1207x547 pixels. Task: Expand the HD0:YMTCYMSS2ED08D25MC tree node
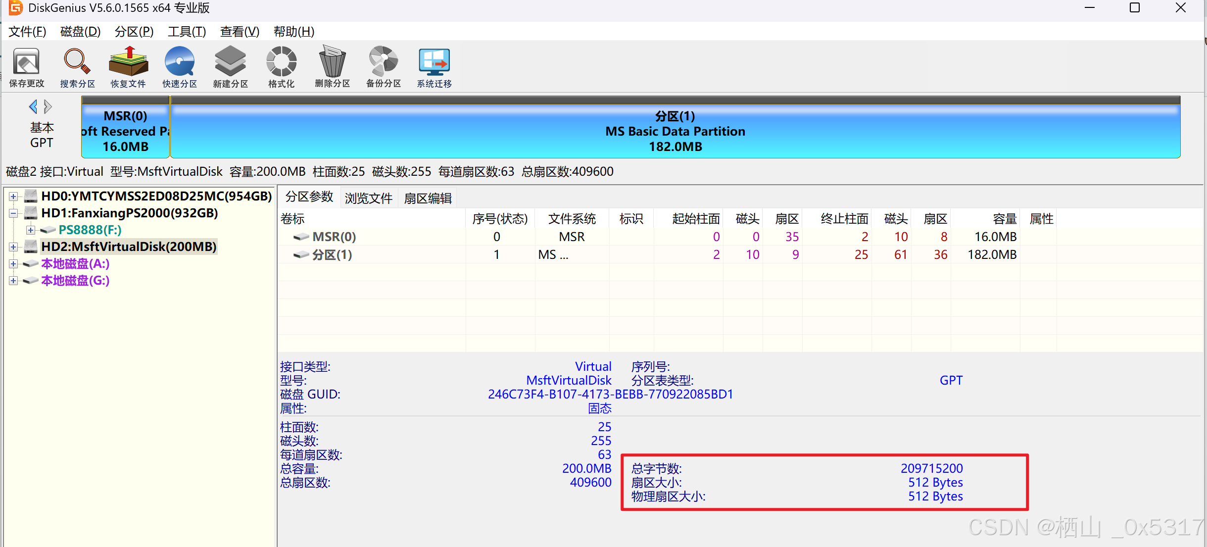[13, 197]
